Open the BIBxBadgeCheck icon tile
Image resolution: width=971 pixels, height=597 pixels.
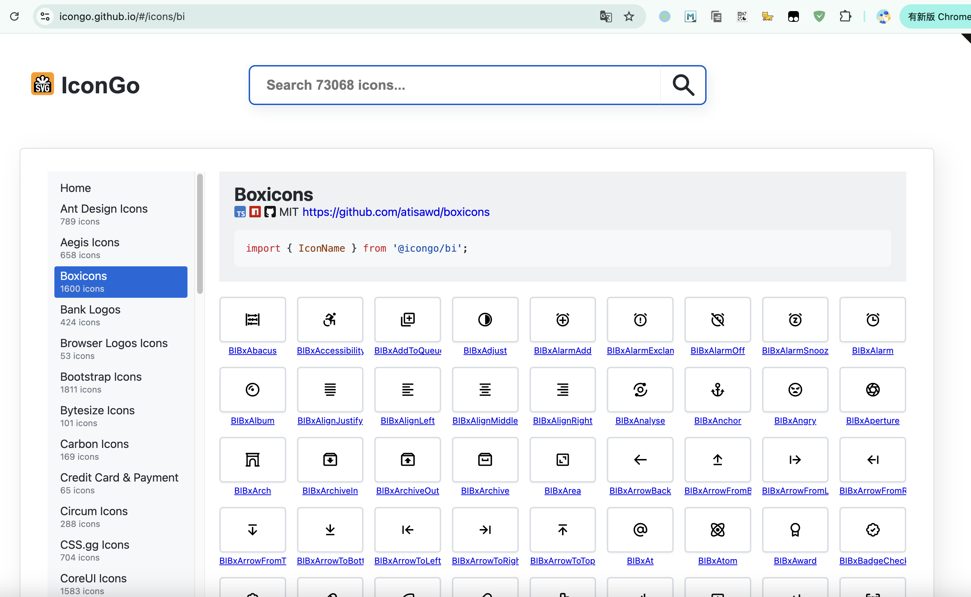click(873, 529)
